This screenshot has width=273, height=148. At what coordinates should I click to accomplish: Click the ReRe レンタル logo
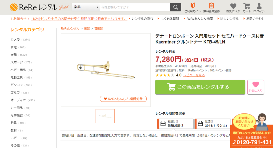[x=33, y=7]
